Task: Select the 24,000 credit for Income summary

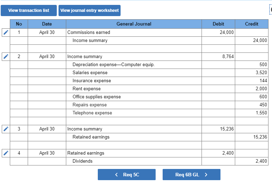Action: click(x=252, y=41)
